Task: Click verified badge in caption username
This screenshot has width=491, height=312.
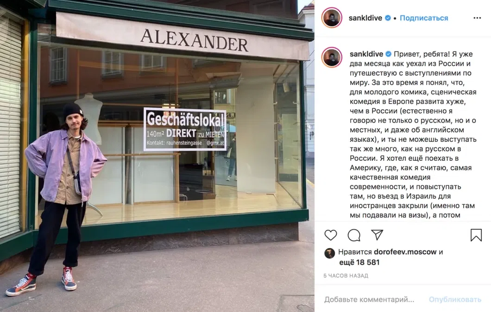Action: (388, 54)
